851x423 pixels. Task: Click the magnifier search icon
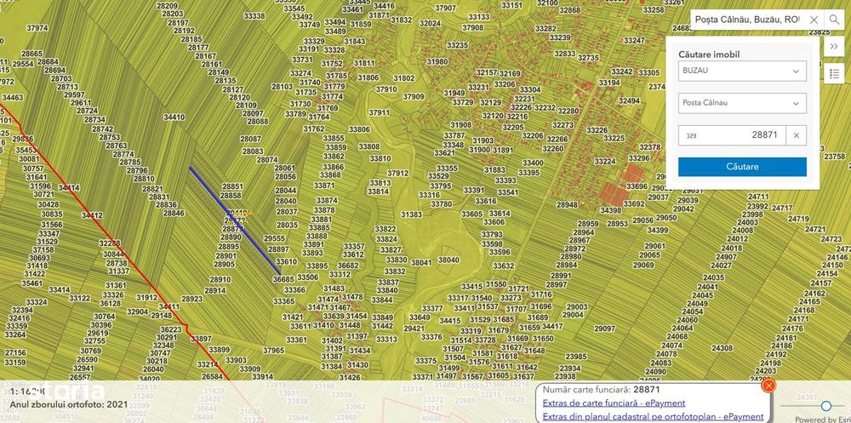pyautogui.click(x=834, y=20)
